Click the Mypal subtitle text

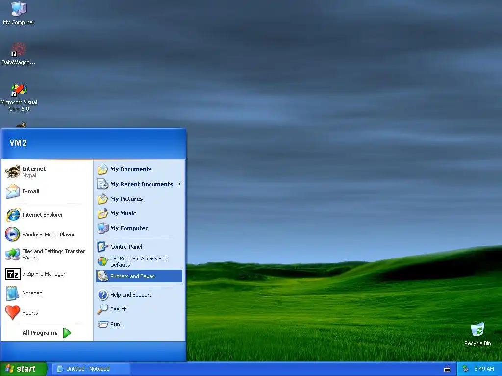(29, 175)
